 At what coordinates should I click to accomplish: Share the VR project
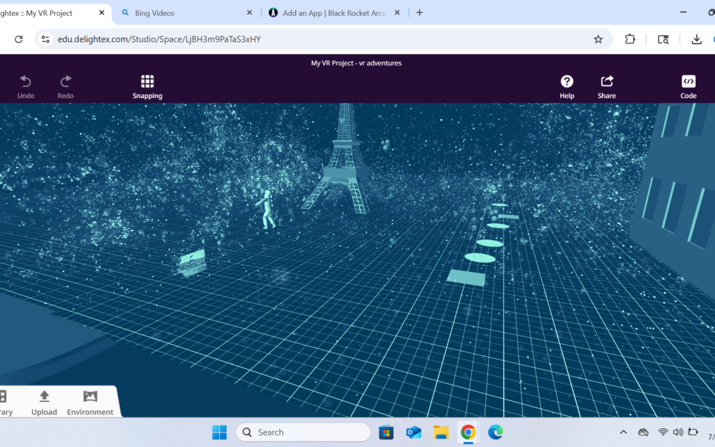(x=606, y=87)
